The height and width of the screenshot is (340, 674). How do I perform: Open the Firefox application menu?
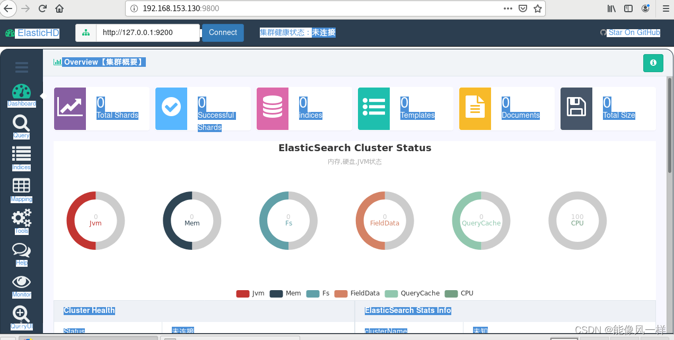click(666, 8)
